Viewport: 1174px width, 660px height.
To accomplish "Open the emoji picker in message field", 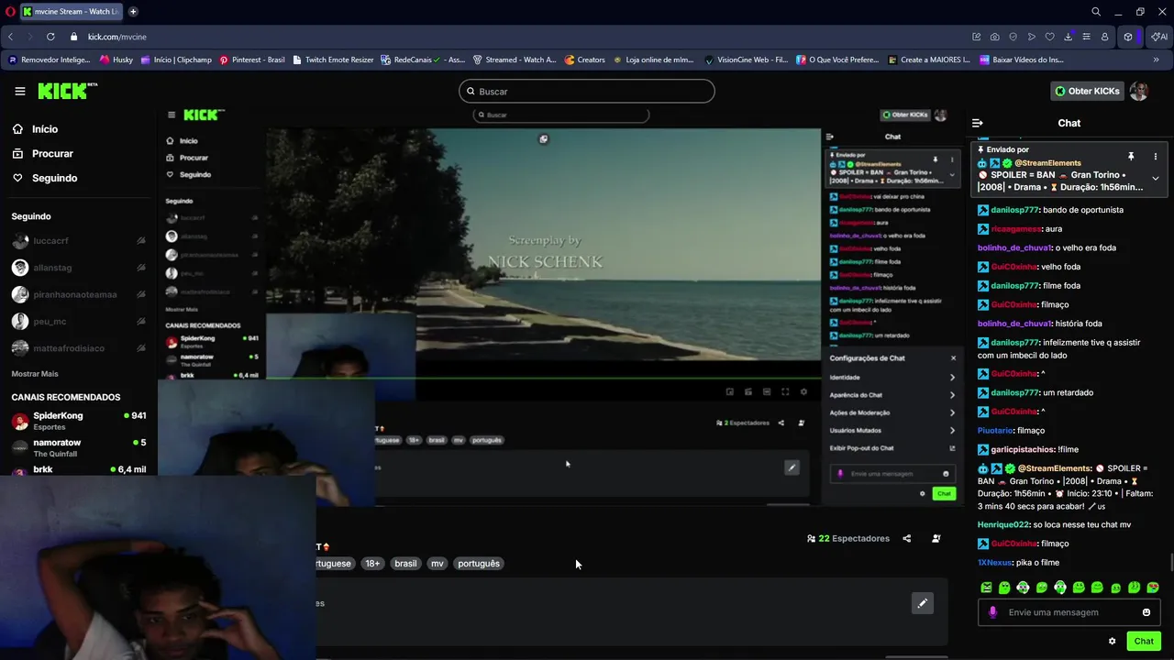I will pos(1146,612).
